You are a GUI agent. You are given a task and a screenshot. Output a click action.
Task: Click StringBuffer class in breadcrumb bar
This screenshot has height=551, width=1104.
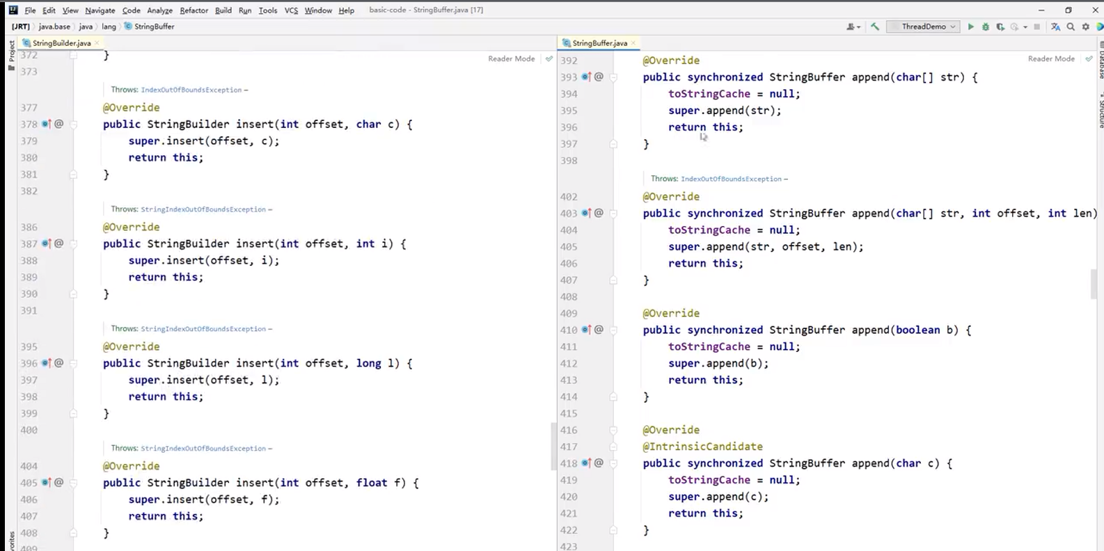coord(150,26)
